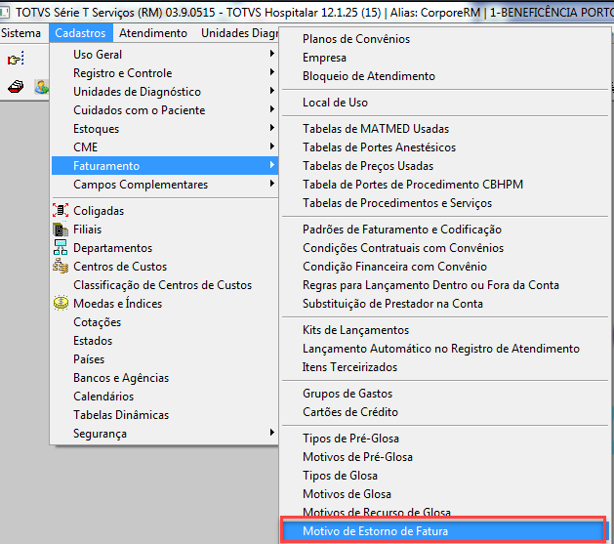614x544 pixels.
Task: Click the Moedas e Índices coin icon
Action: pos(61,303)
